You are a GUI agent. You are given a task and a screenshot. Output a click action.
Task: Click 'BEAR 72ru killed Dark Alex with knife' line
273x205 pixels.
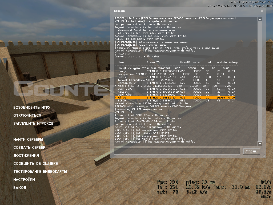point(145,33)
